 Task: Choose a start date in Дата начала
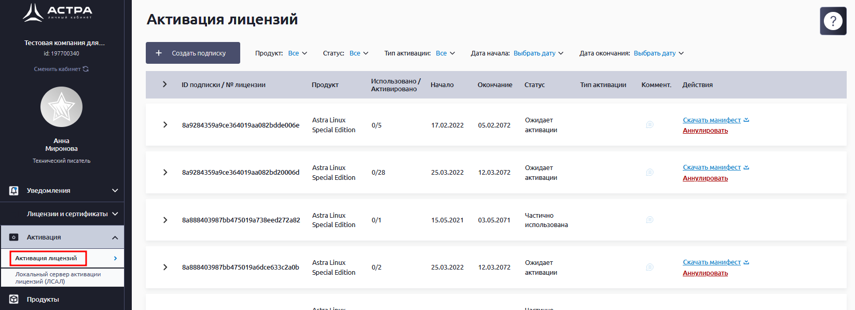538,53
